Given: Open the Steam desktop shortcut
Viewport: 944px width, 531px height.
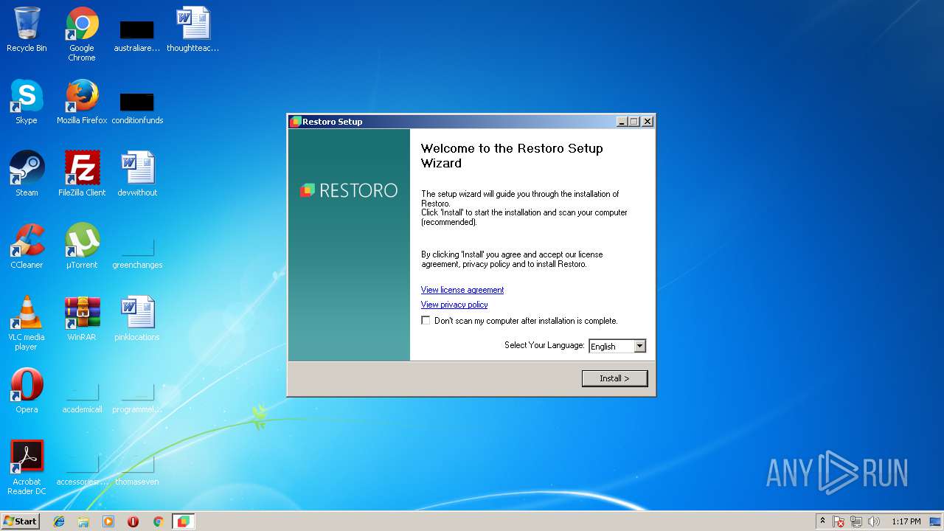Looking at the screenshot, I should pos(27,174).
